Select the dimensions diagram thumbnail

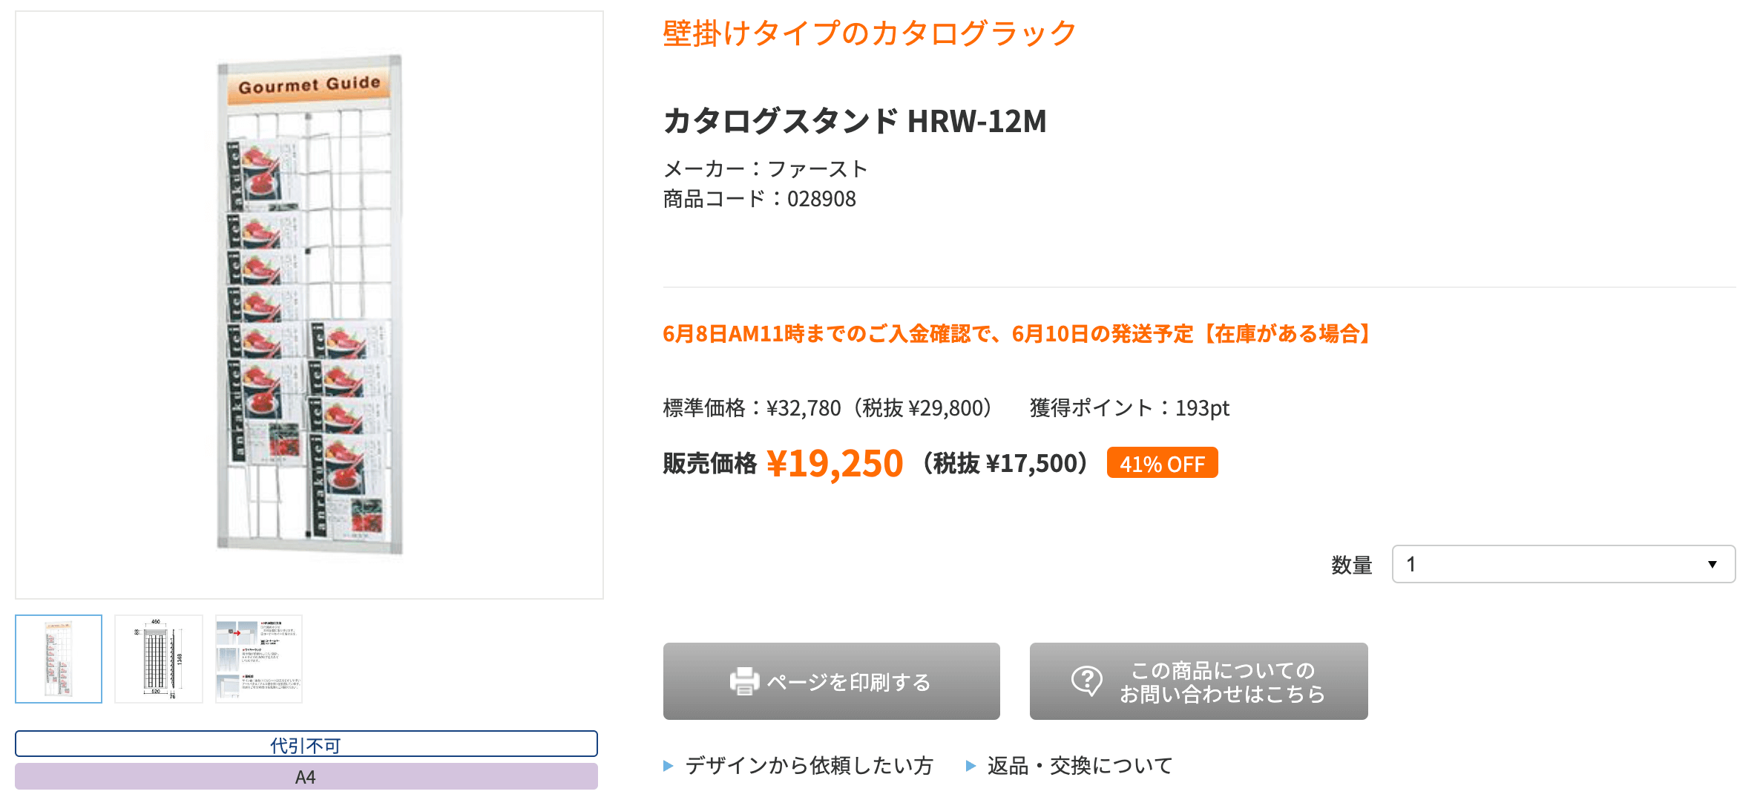159,658
